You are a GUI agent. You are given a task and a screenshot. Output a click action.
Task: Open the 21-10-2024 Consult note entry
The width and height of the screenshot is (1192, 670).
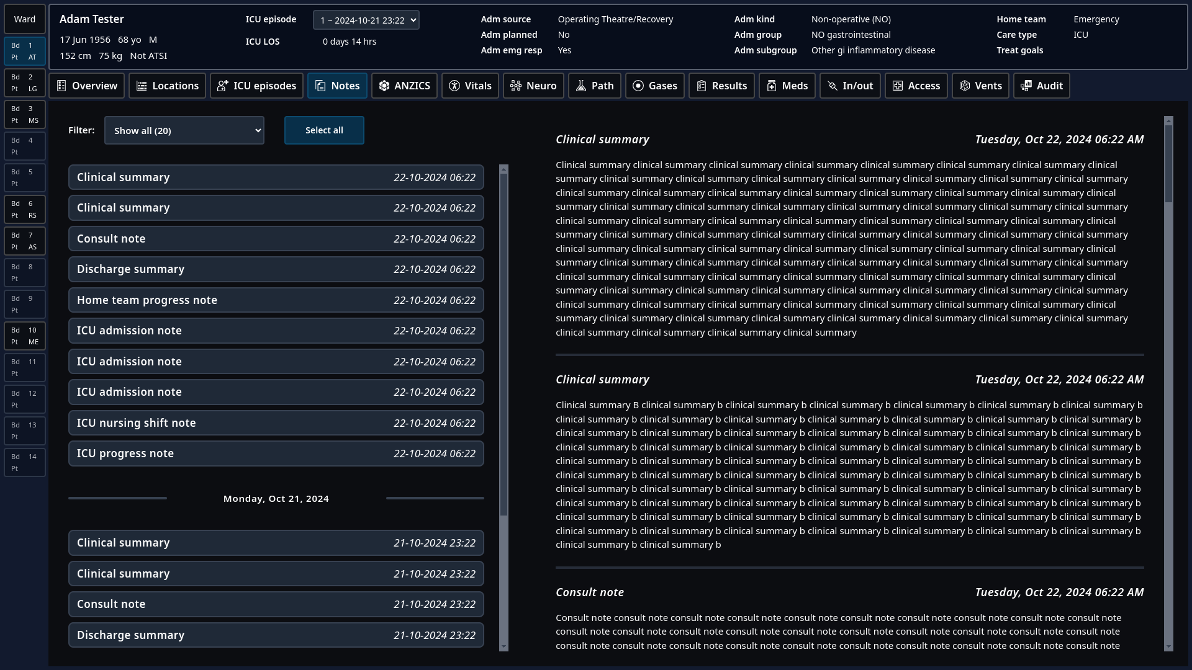pos(276,604)
